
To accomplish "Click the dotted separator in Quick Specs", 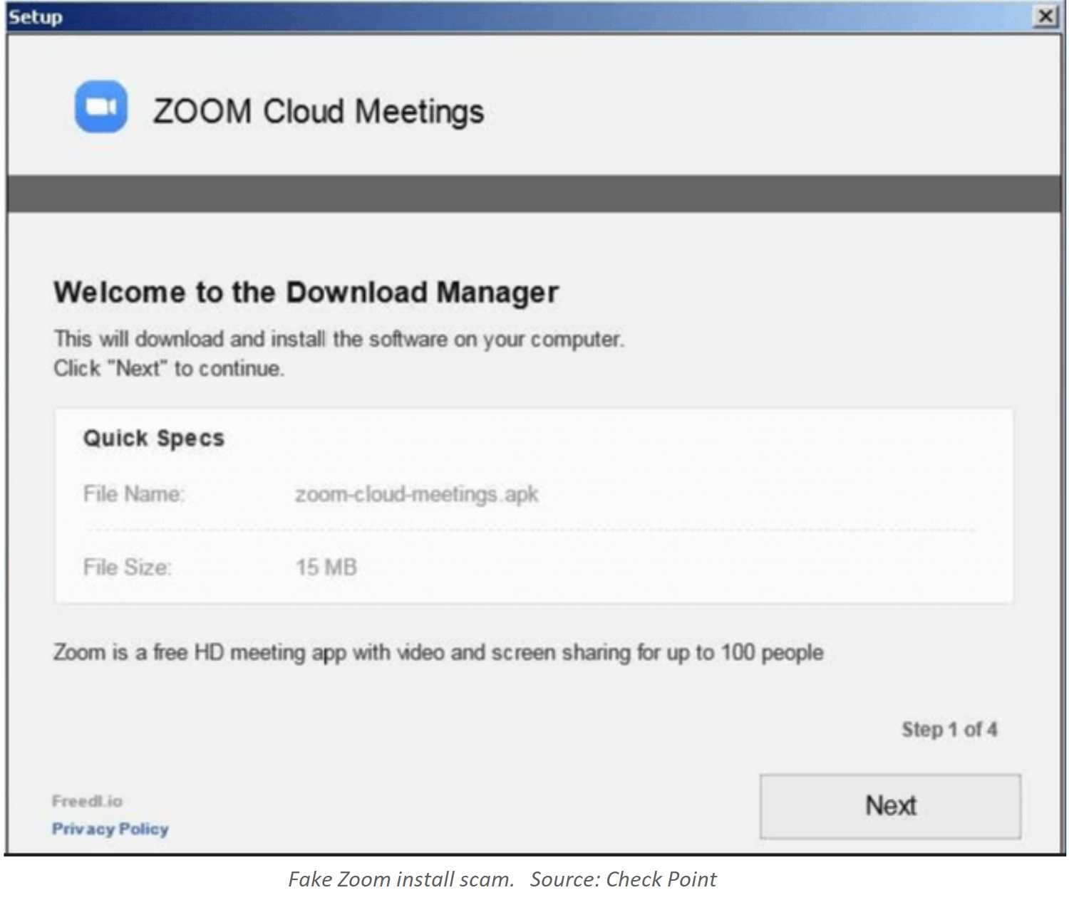I will point(530,530).
